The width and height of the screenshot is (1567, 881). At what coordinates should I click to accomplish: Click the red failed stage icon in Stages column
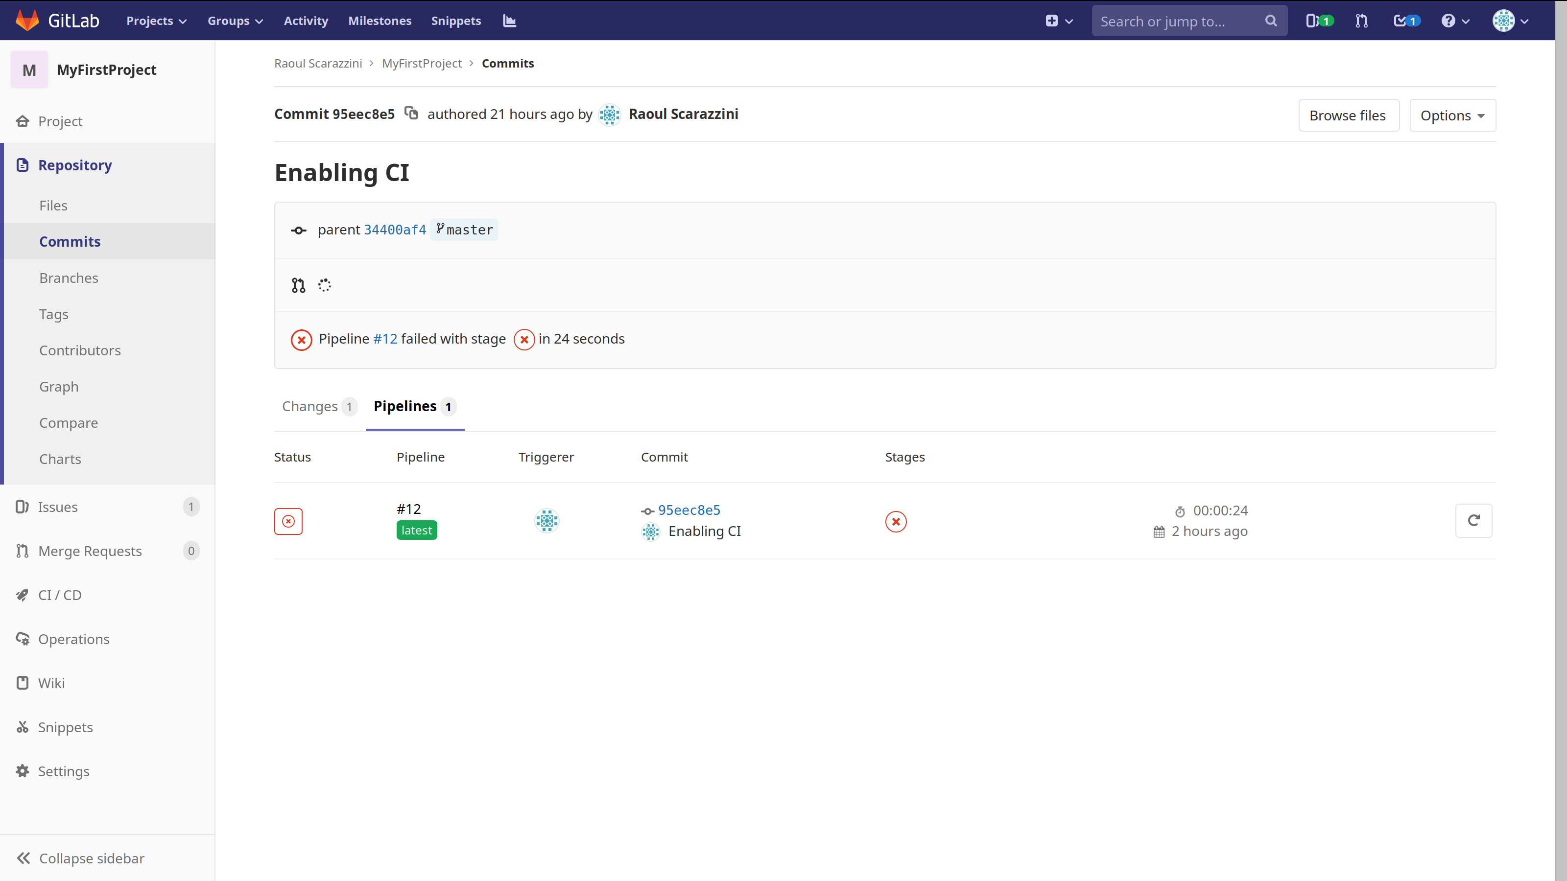coord(895,521)
